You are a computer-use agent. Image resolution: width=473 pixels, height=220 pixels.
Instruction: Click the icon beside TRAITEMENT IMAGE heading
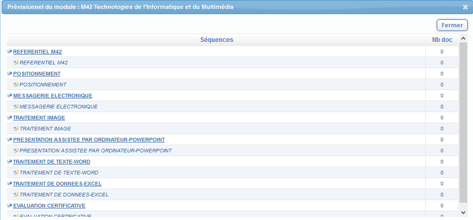(x=9, y=118)
